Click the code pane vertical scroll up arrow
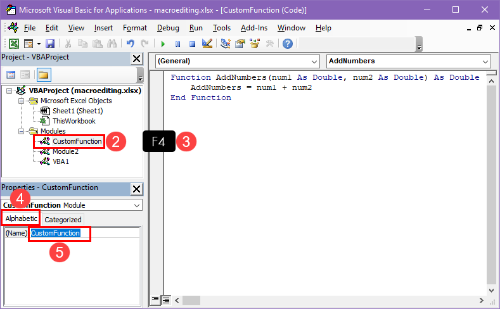 click(491, 81)
